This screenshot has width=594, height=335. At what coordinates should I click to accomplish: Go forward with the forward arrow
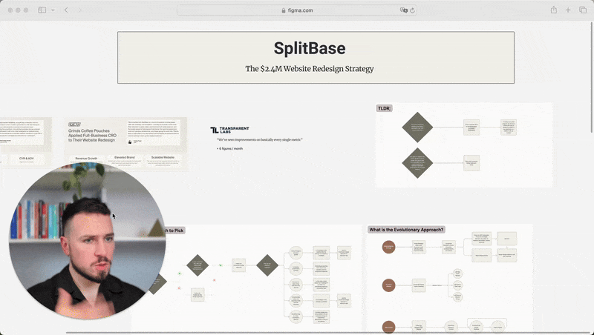pyautogui.click(x=80, y=10)
